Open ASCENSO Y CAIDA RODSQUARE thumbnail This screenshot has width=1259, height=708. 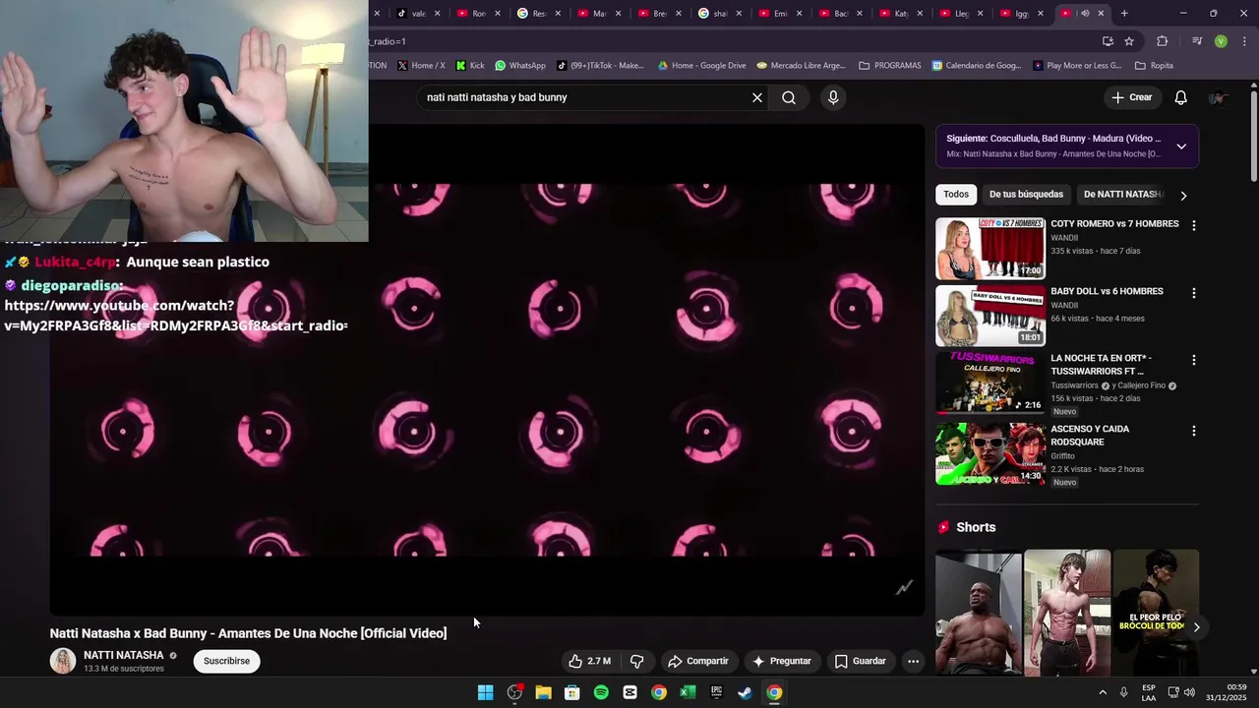(x=990, y=453)
